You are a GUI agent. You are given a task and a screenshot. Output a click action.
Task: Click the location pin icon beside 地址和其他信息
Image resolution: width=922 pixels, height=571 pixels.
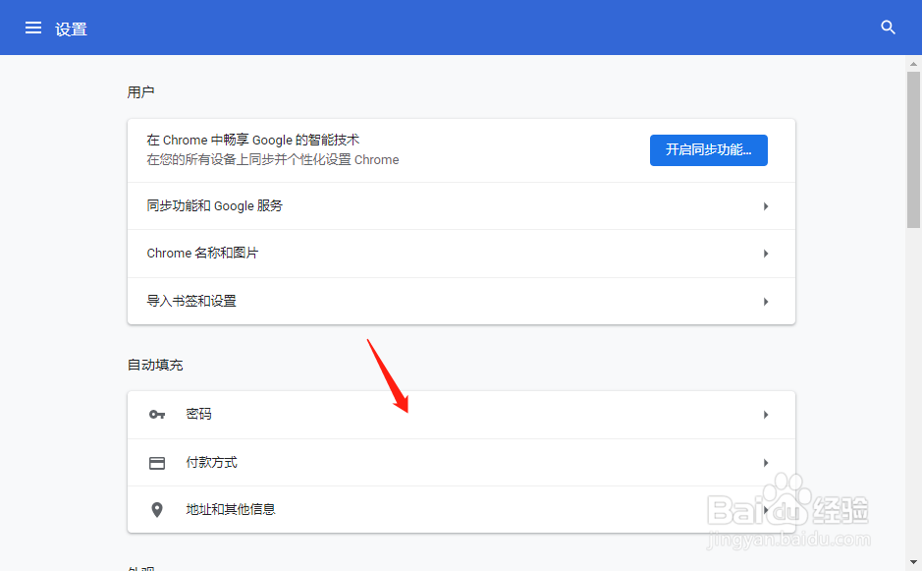[157, 510]
